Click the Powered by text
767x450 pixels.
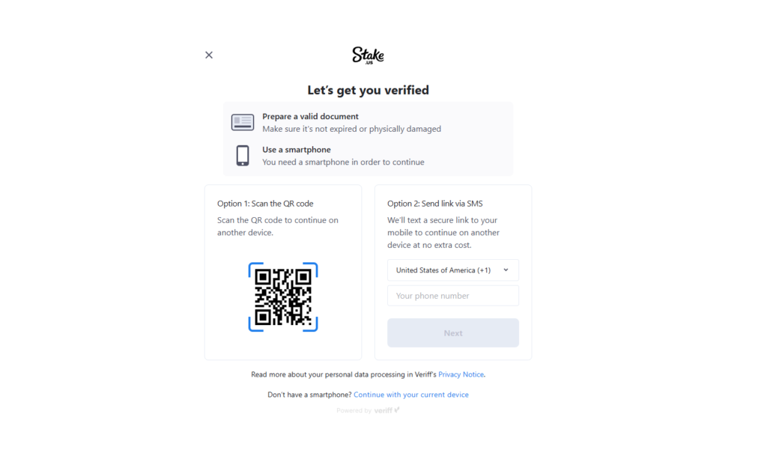(x=354, y=410)
